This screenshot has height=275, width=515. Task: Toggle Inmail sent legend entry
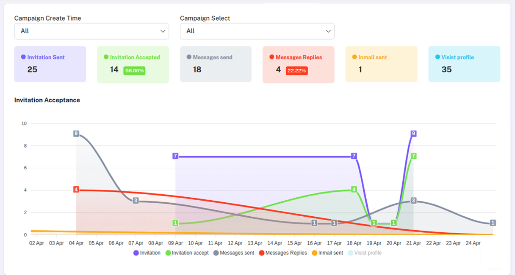(x=327, y=253)
